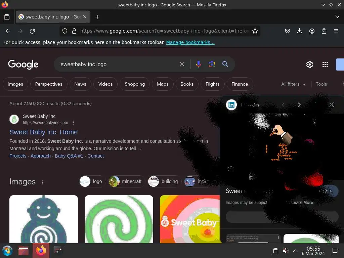Bookmark this page with the star icon
The height and width of the screenshot is (258, 344).
(x=255, y=31)
